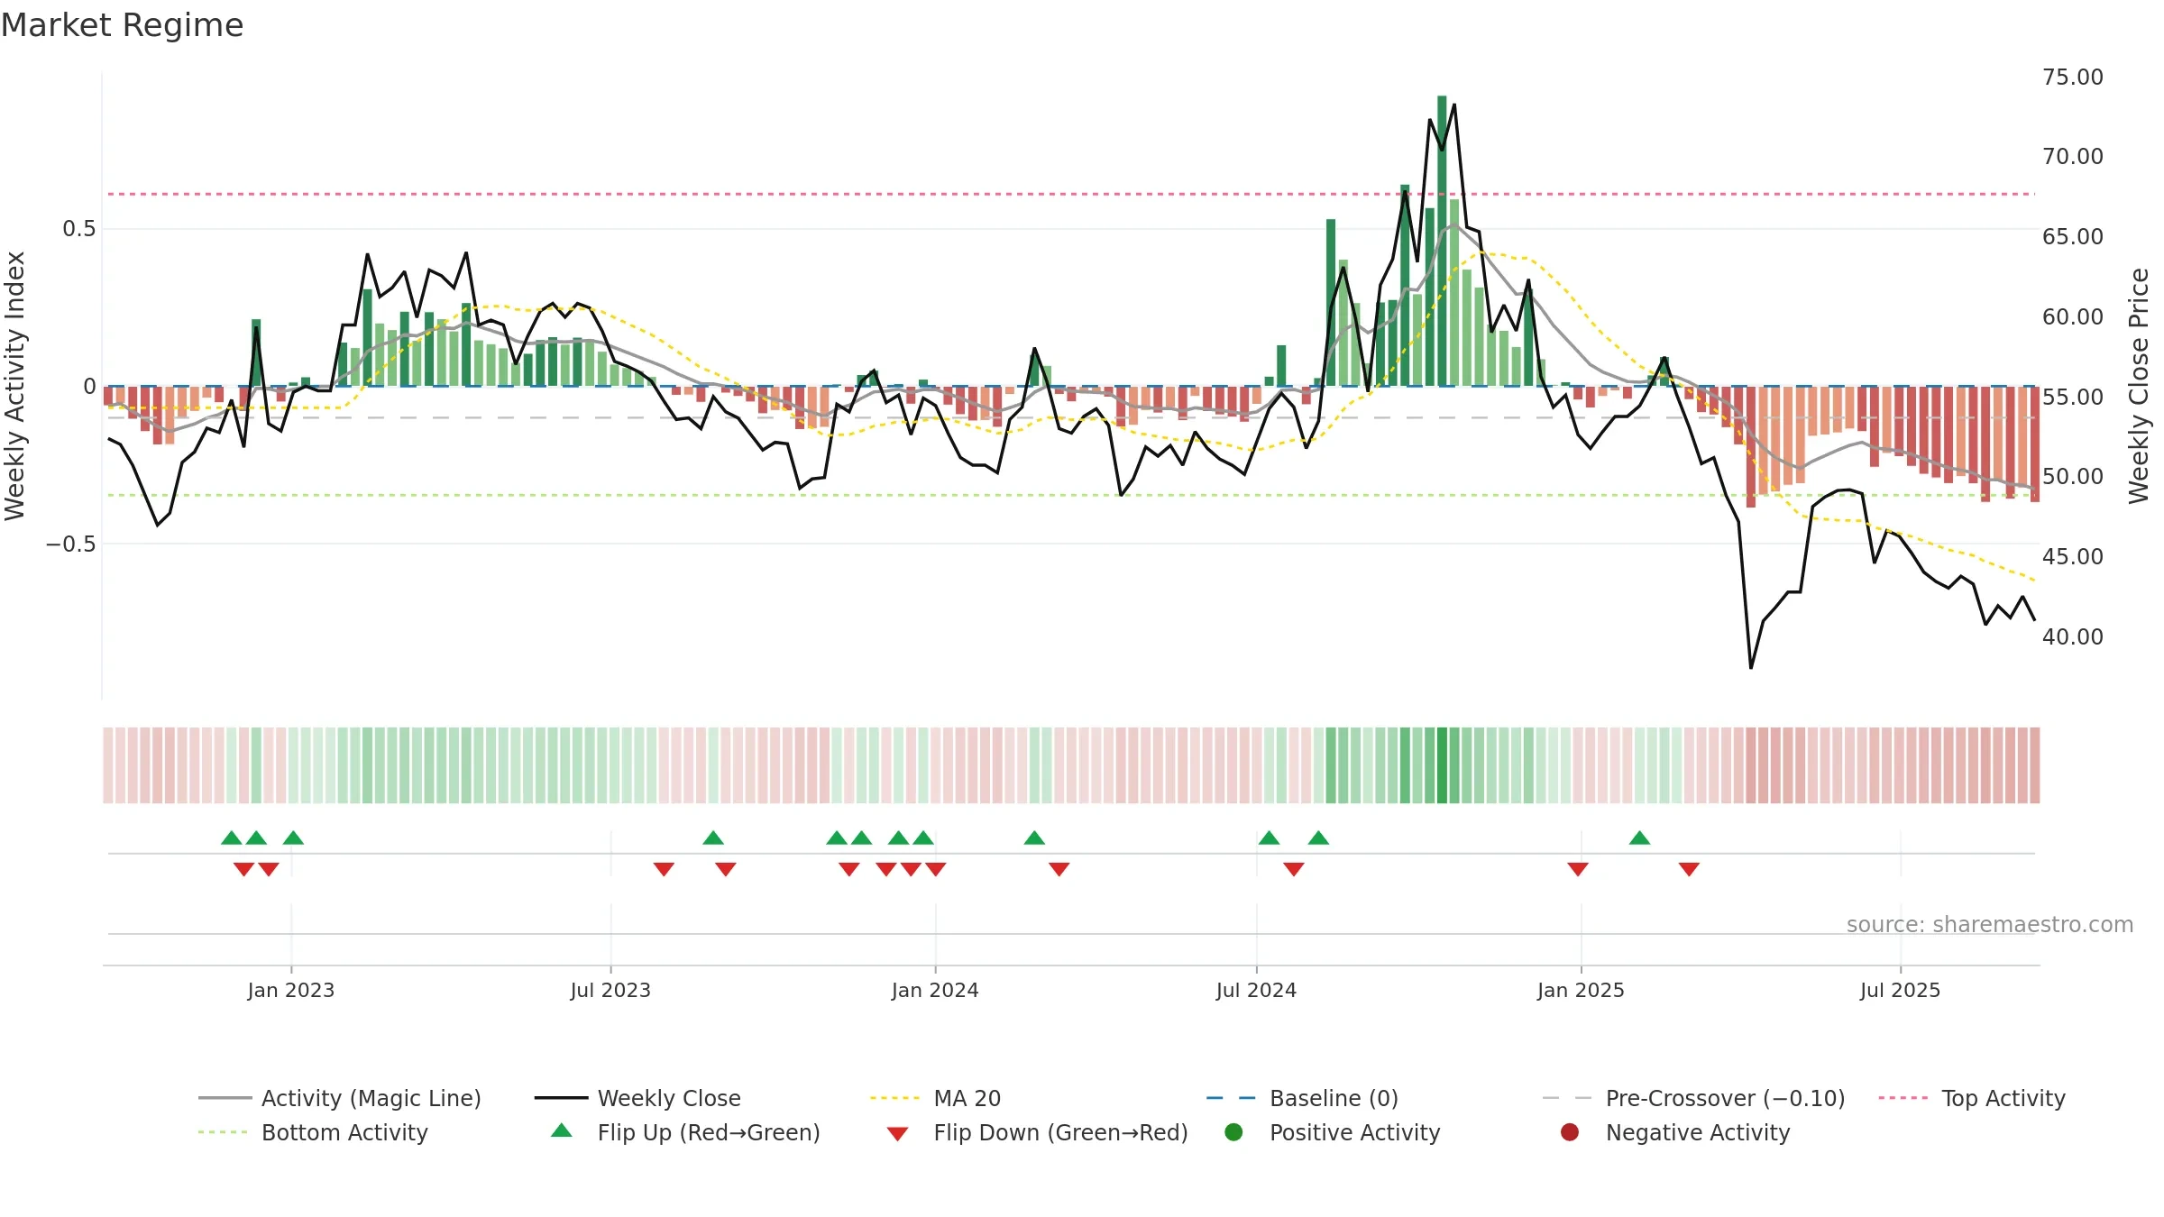Click the 75.00 price axis value

click(2073, 77)
